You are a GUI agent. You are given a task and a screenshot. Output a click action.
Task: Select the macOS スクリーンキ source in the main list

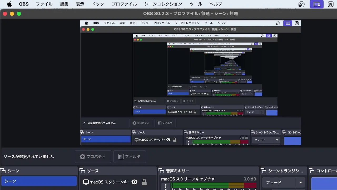click(106, 182)
